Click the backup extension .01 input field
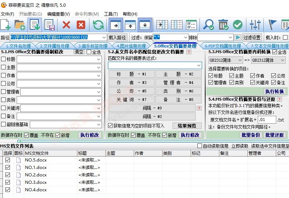289x198 pixels. pyautogui.click(x=267, y=120)
